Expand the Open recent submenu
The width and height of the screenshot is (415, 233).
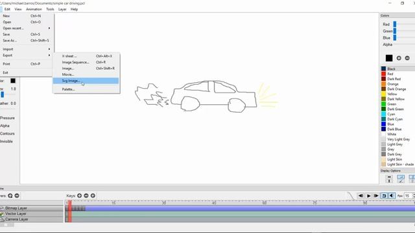coord(27,28)
